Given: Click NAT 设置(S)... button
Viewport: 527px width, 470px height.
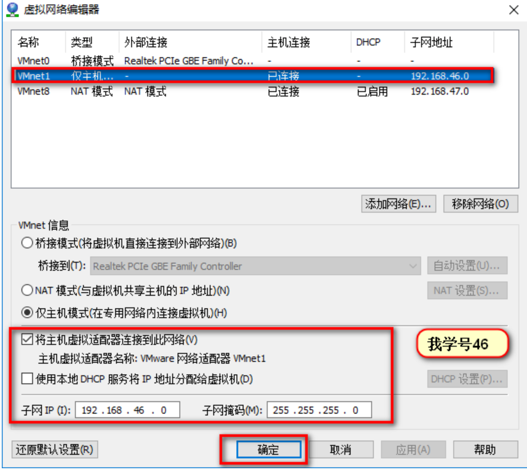Looking at the screenshot, I should pyautogui.click(x=467, y=290).
